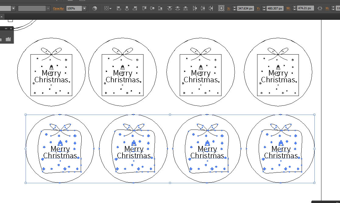
Task: Open the leftmost toolbar dropdown arrow
Action: 13,9
